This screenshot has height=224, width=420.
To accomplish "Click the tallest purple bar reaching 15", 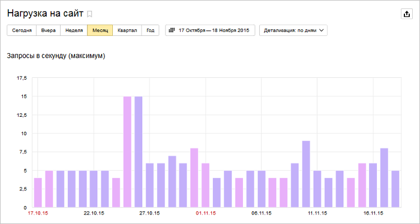I will coord(139,152).
